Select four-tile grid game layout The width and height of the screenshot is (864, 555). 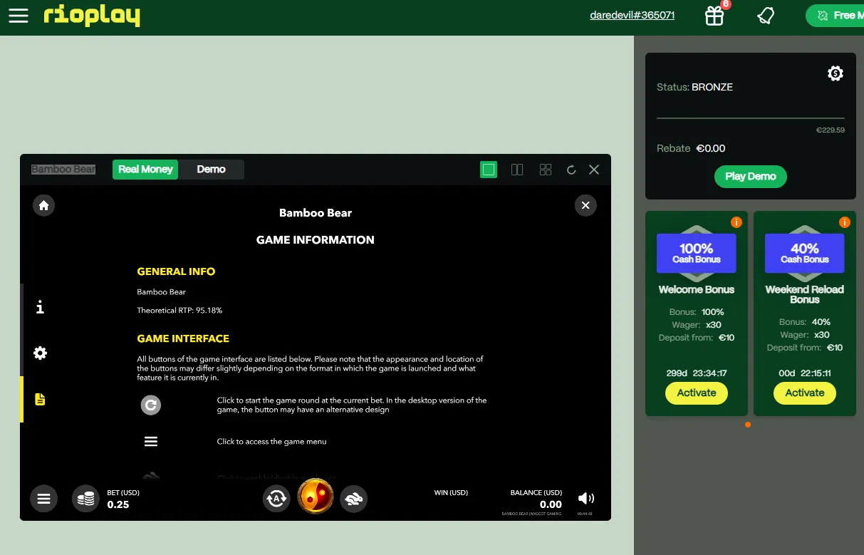[x=546, y=170]
